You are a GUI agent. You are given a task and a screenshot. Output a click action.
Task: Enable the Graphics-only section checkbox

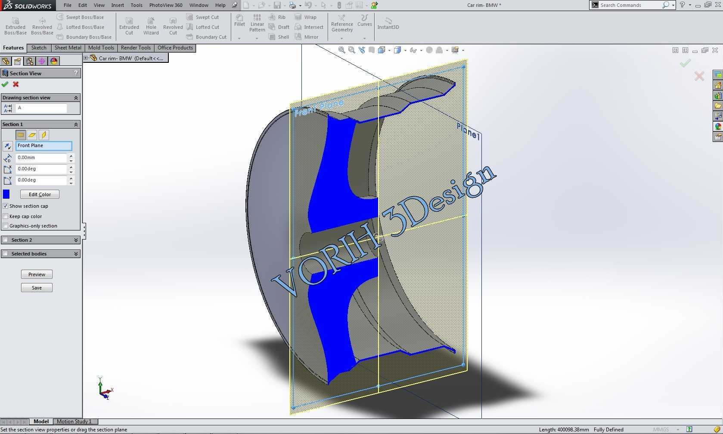(6, 226)
